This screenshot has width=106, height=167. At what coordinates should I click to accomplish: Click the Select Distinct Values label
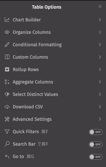(35, 94)
